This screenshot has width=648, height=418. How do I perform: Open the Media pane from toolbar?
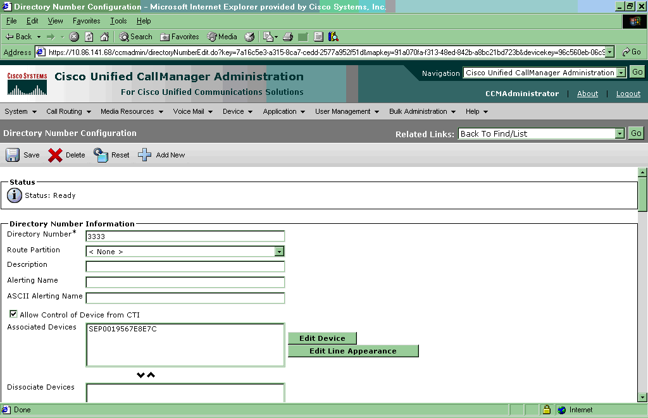(x=222, y=37)
